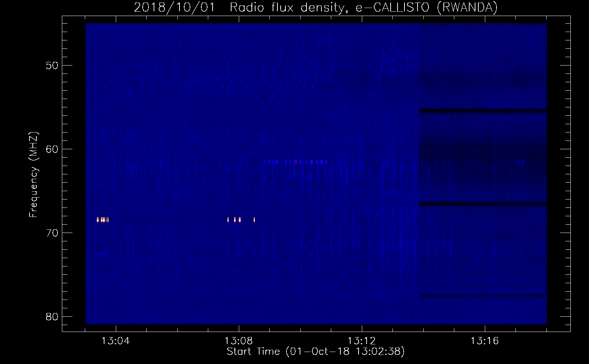The width and height of the screenshot is (589, 364).
Task: Click the 50 MHz frequency tick label
Action: [52, 66]
